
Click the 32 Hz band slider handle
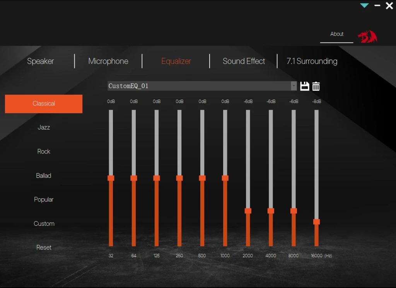coord(111,178)
